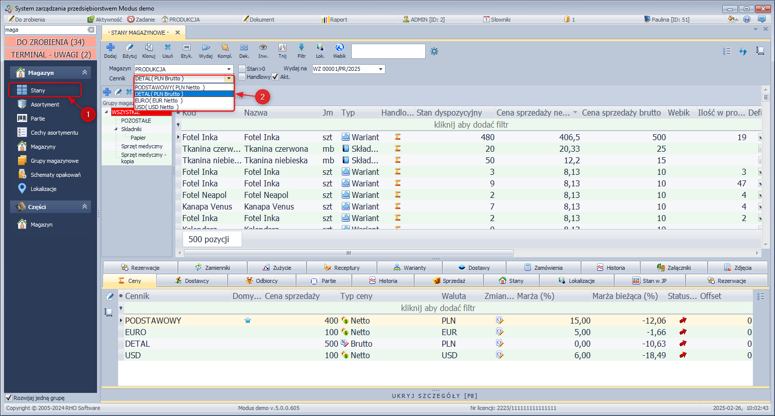Expand the Wydaj na document dropdown

click(380, 69)
